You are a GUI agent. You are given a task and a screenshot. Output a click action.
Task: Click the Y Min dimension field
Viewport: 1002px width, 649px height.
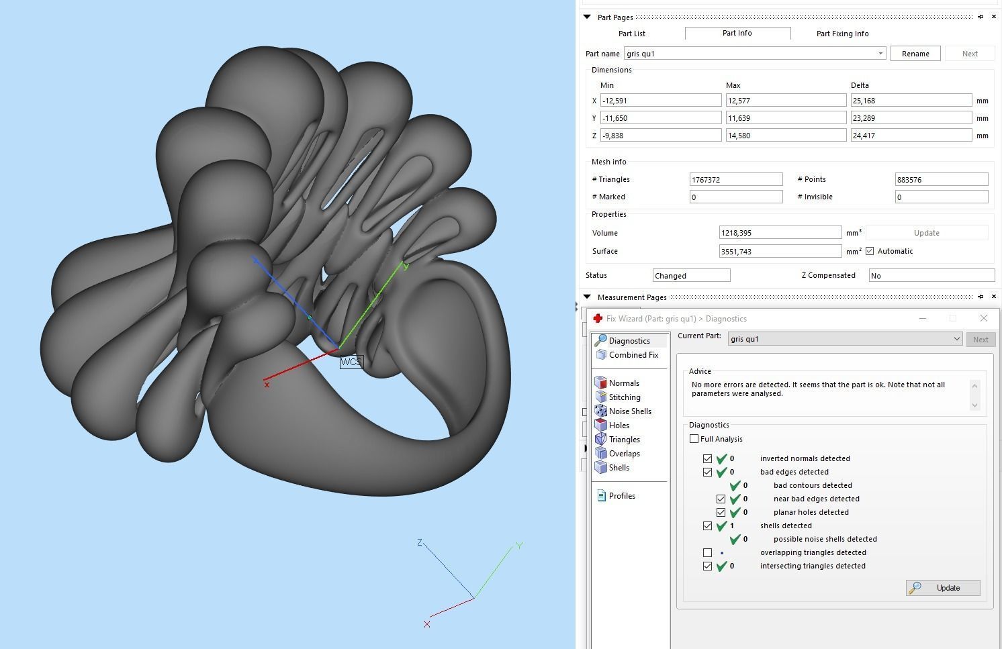(661, 118)
